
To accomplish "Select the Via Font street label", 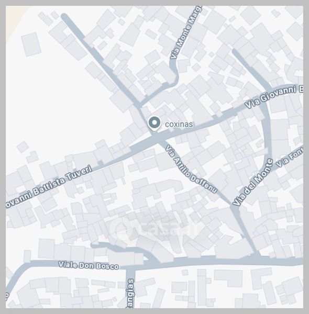I will [290, 158].
